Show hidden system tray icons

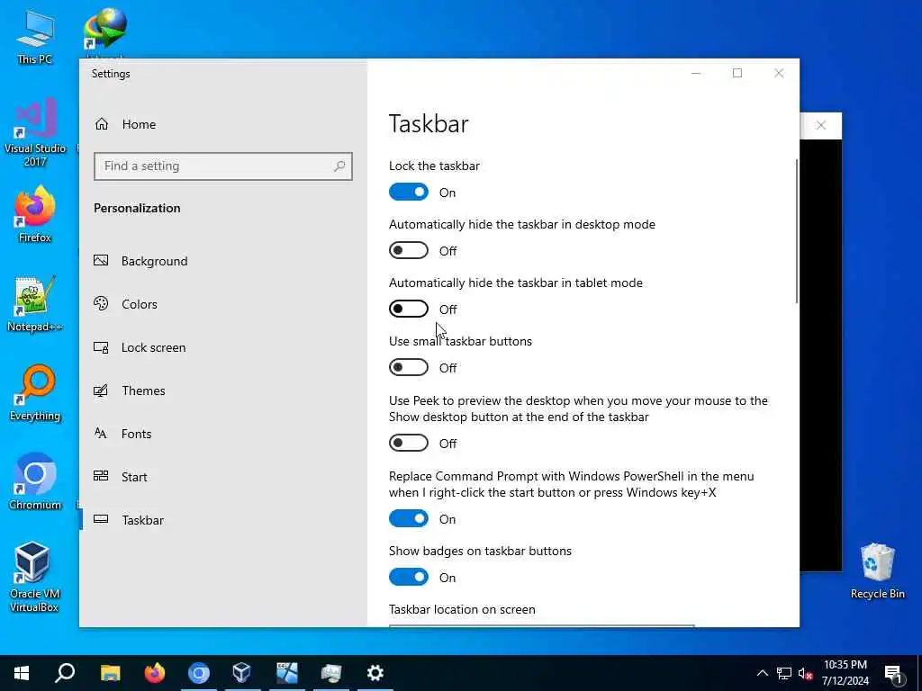[x=762, y=673]
